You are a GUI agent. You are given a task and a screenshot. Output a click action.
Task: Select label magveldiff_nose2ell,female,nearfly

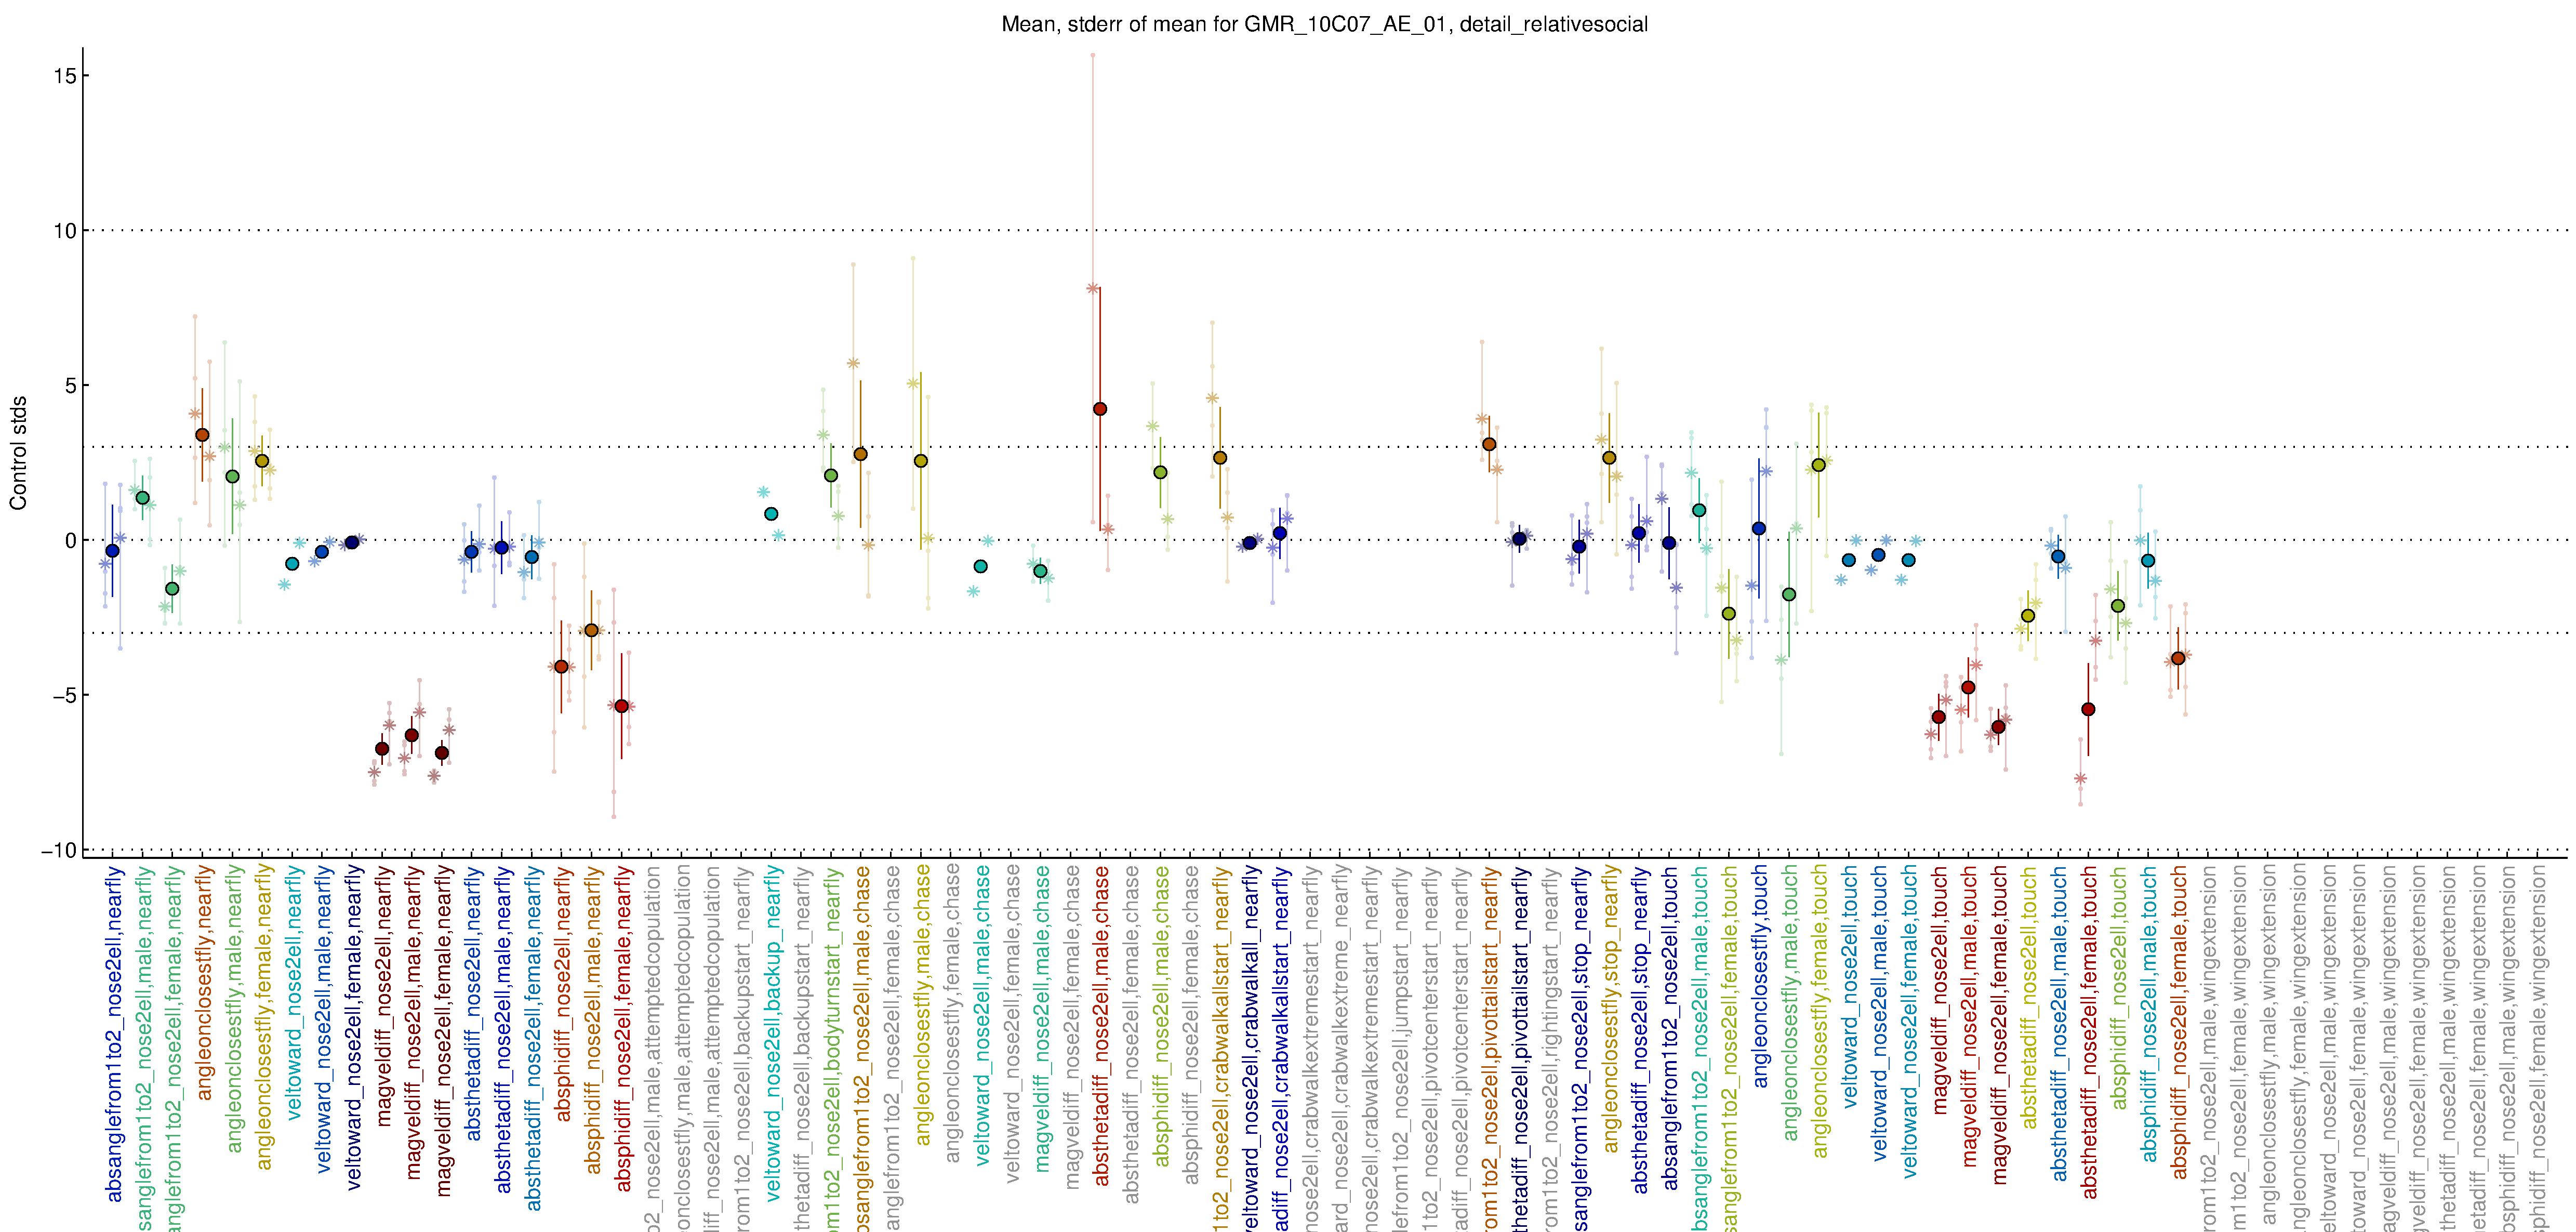click(443, 1031)
